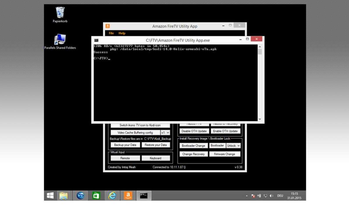Click Disable OTA Update button
The height and width of the screenshot is (209, 349).
[x=194, y=131]
